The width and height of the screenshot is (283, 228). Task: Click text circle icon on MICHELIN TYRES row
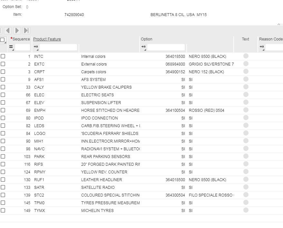246,210
